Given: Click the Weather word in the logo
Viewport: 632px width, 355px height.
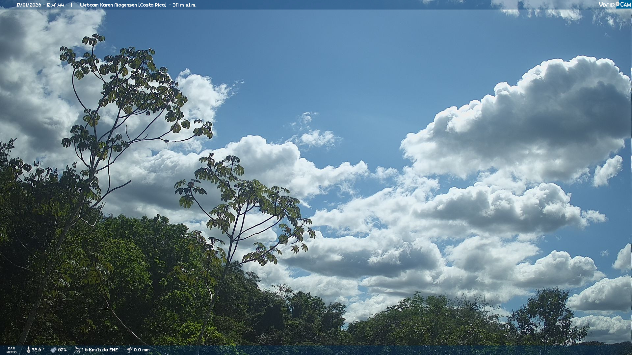Looking at the screenshot, I should click(x=607, y=5).
